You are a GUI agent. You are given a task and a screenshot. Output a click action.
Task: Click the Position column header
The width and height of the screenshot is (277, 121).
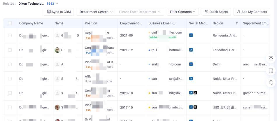point(91,23)
